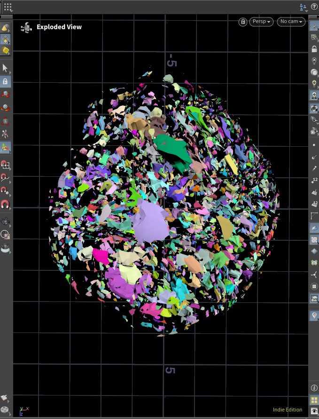Screen dimensions: 319x419
Task: Click the blue layered diamond icon
Action: tap(314, 251)
